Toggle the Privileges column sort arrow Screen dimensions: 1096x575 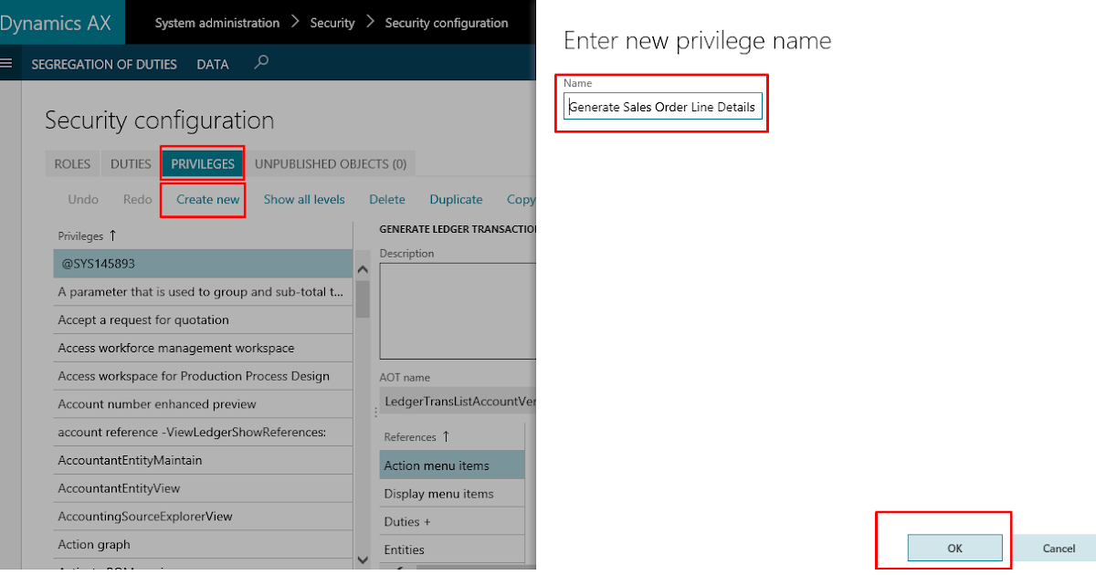[x=114, y=235]
